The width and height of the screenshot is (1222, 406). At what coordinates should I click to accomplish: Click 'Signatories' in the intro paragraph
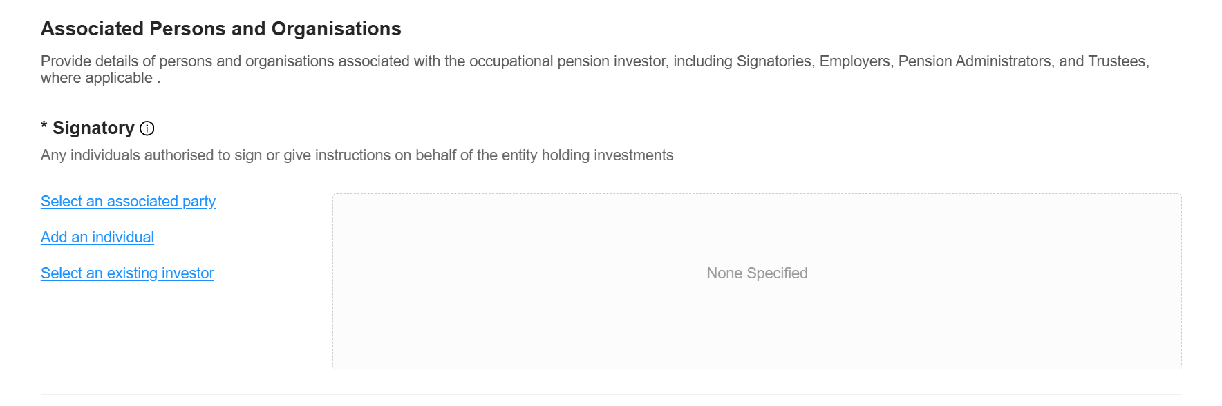(x=774, y=61)
